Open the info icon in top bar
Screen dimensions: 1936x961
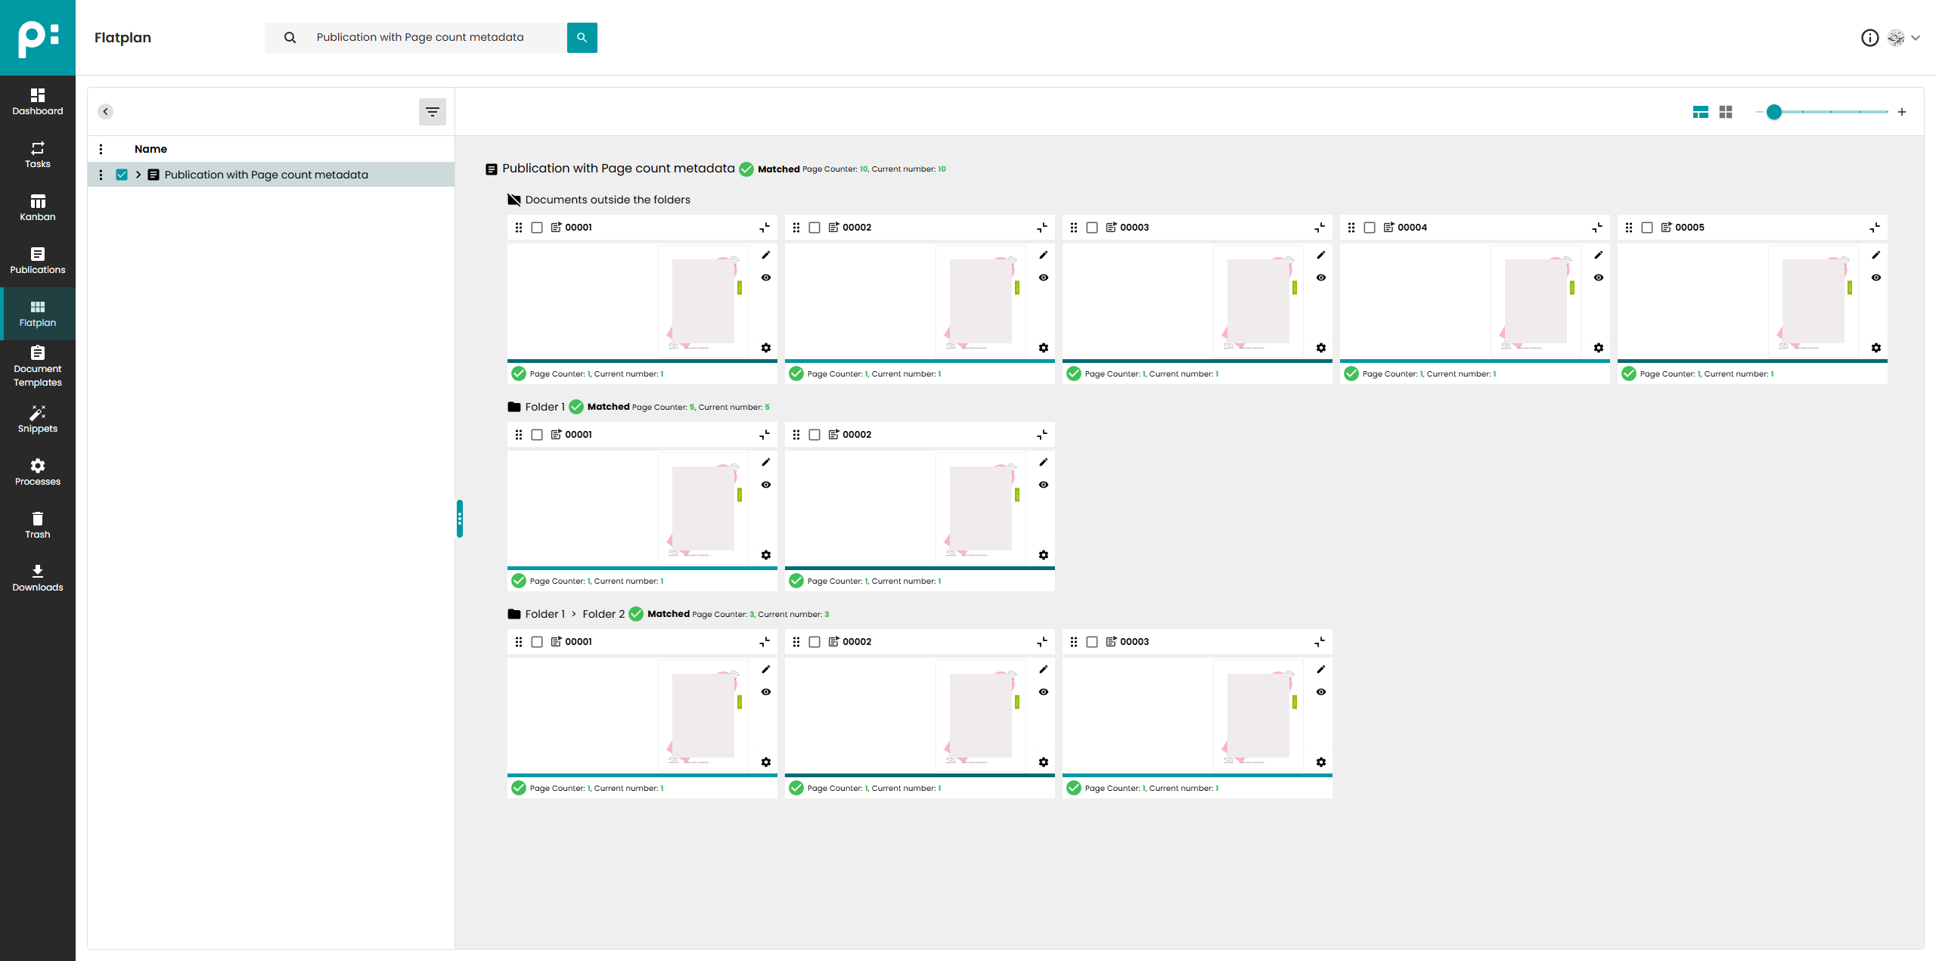1869,38
